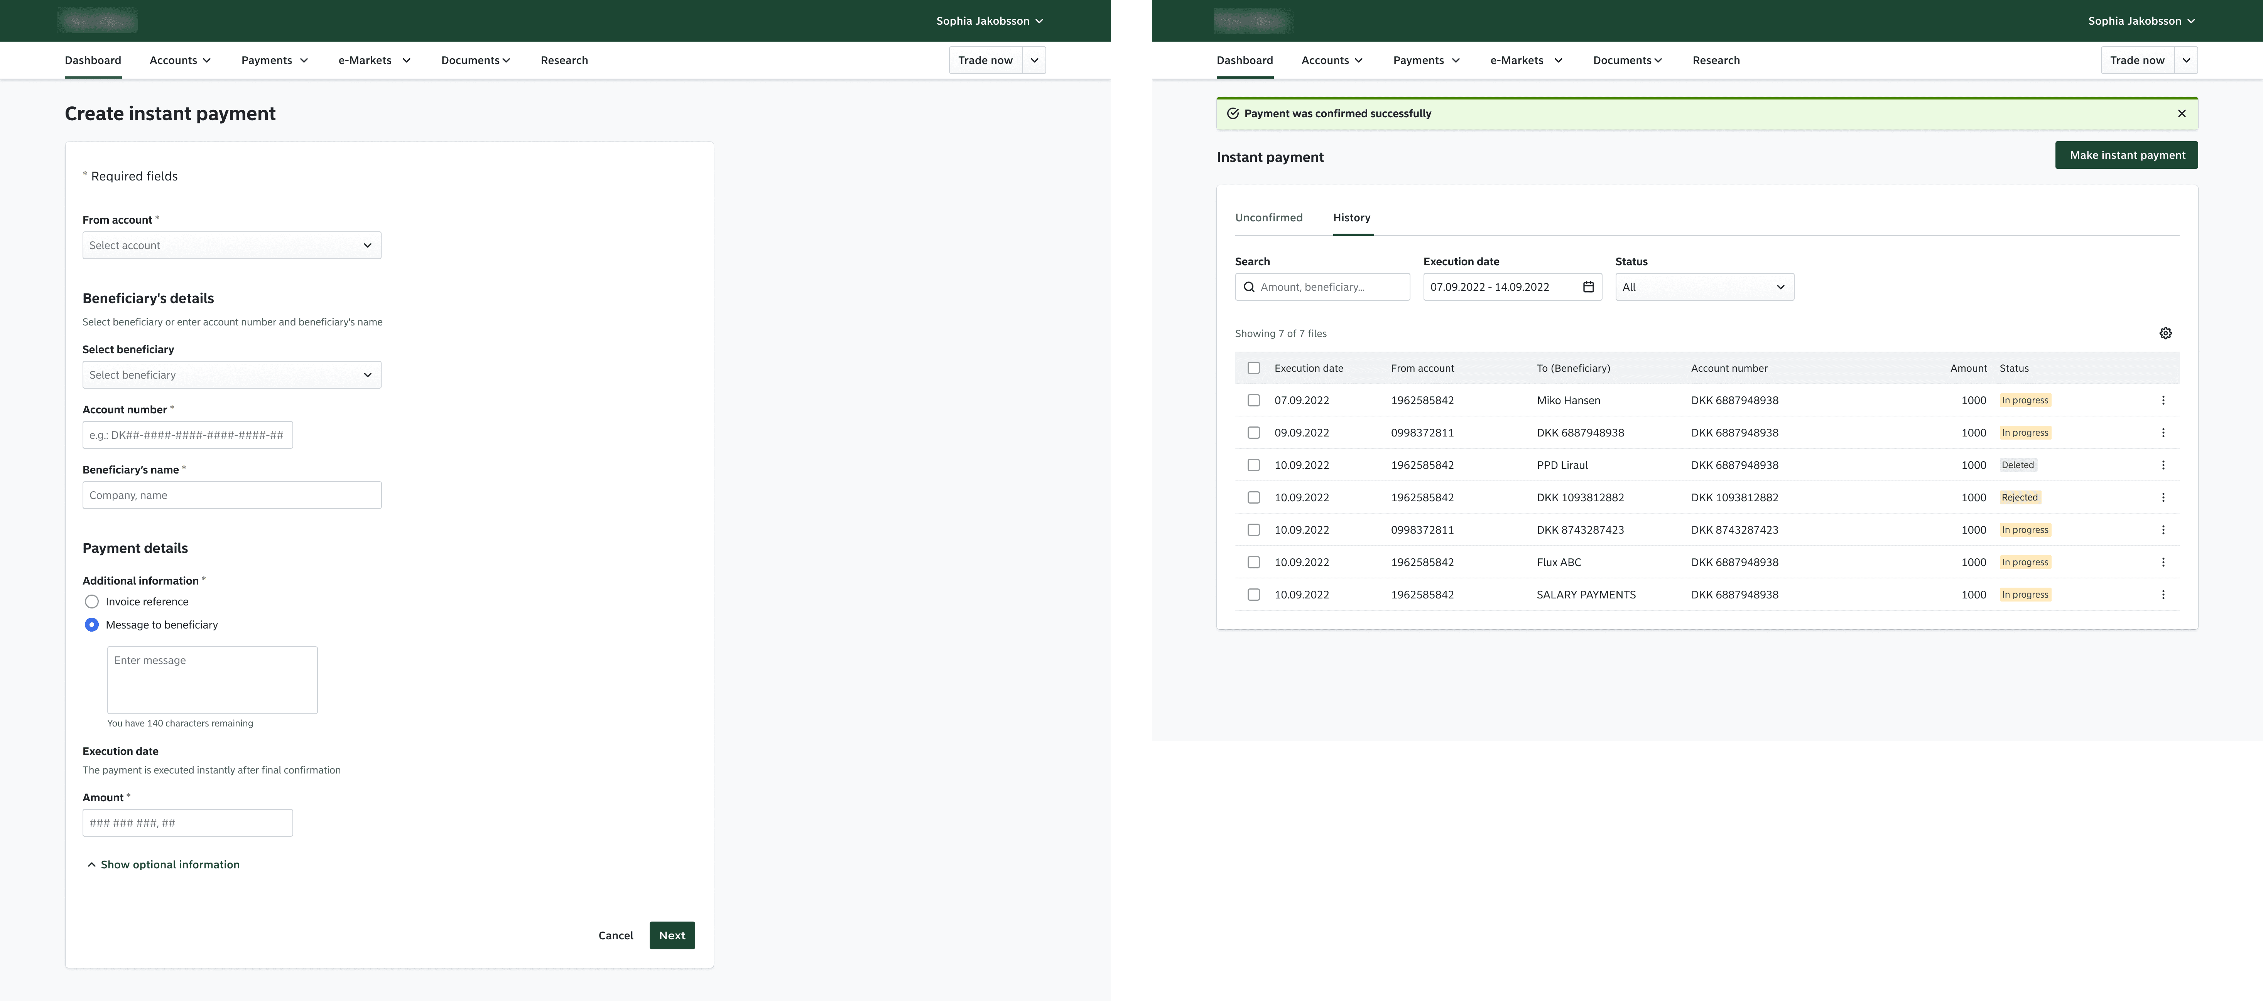Image resolution: width=2263 pixels, height=1001 pixels.
Task: Open the From account dropdown
Action: [x=232, y=245]
